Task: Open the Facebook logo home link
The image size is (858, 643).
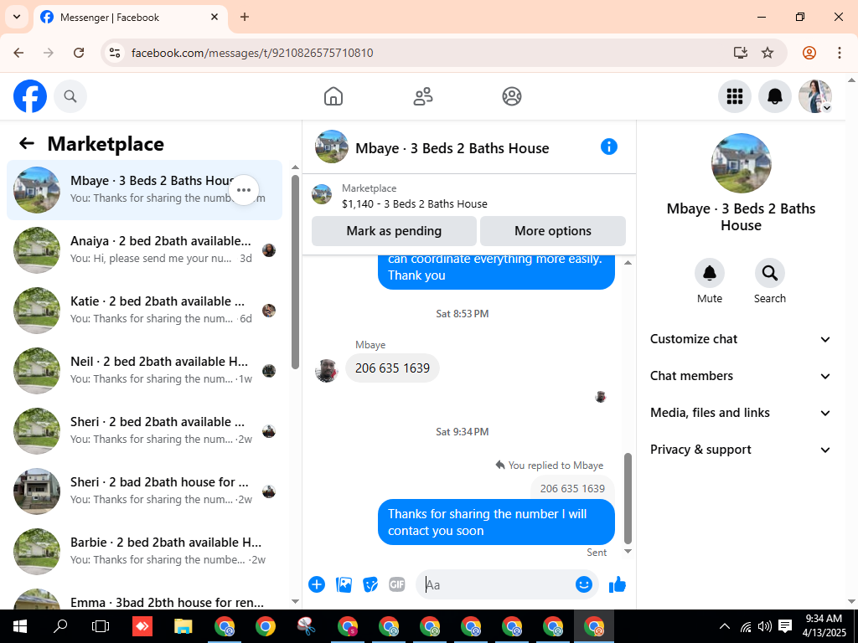Action: point(30,96)
